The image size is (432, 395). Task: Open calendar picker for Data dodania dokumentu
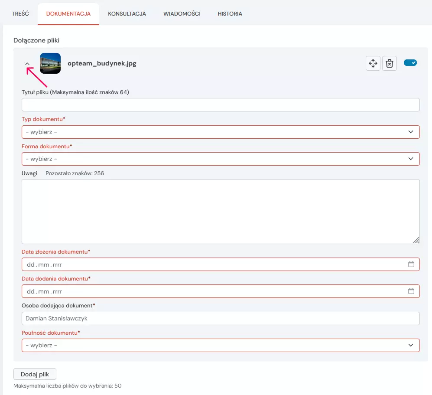pyautogui.click(x=411, y=291)
